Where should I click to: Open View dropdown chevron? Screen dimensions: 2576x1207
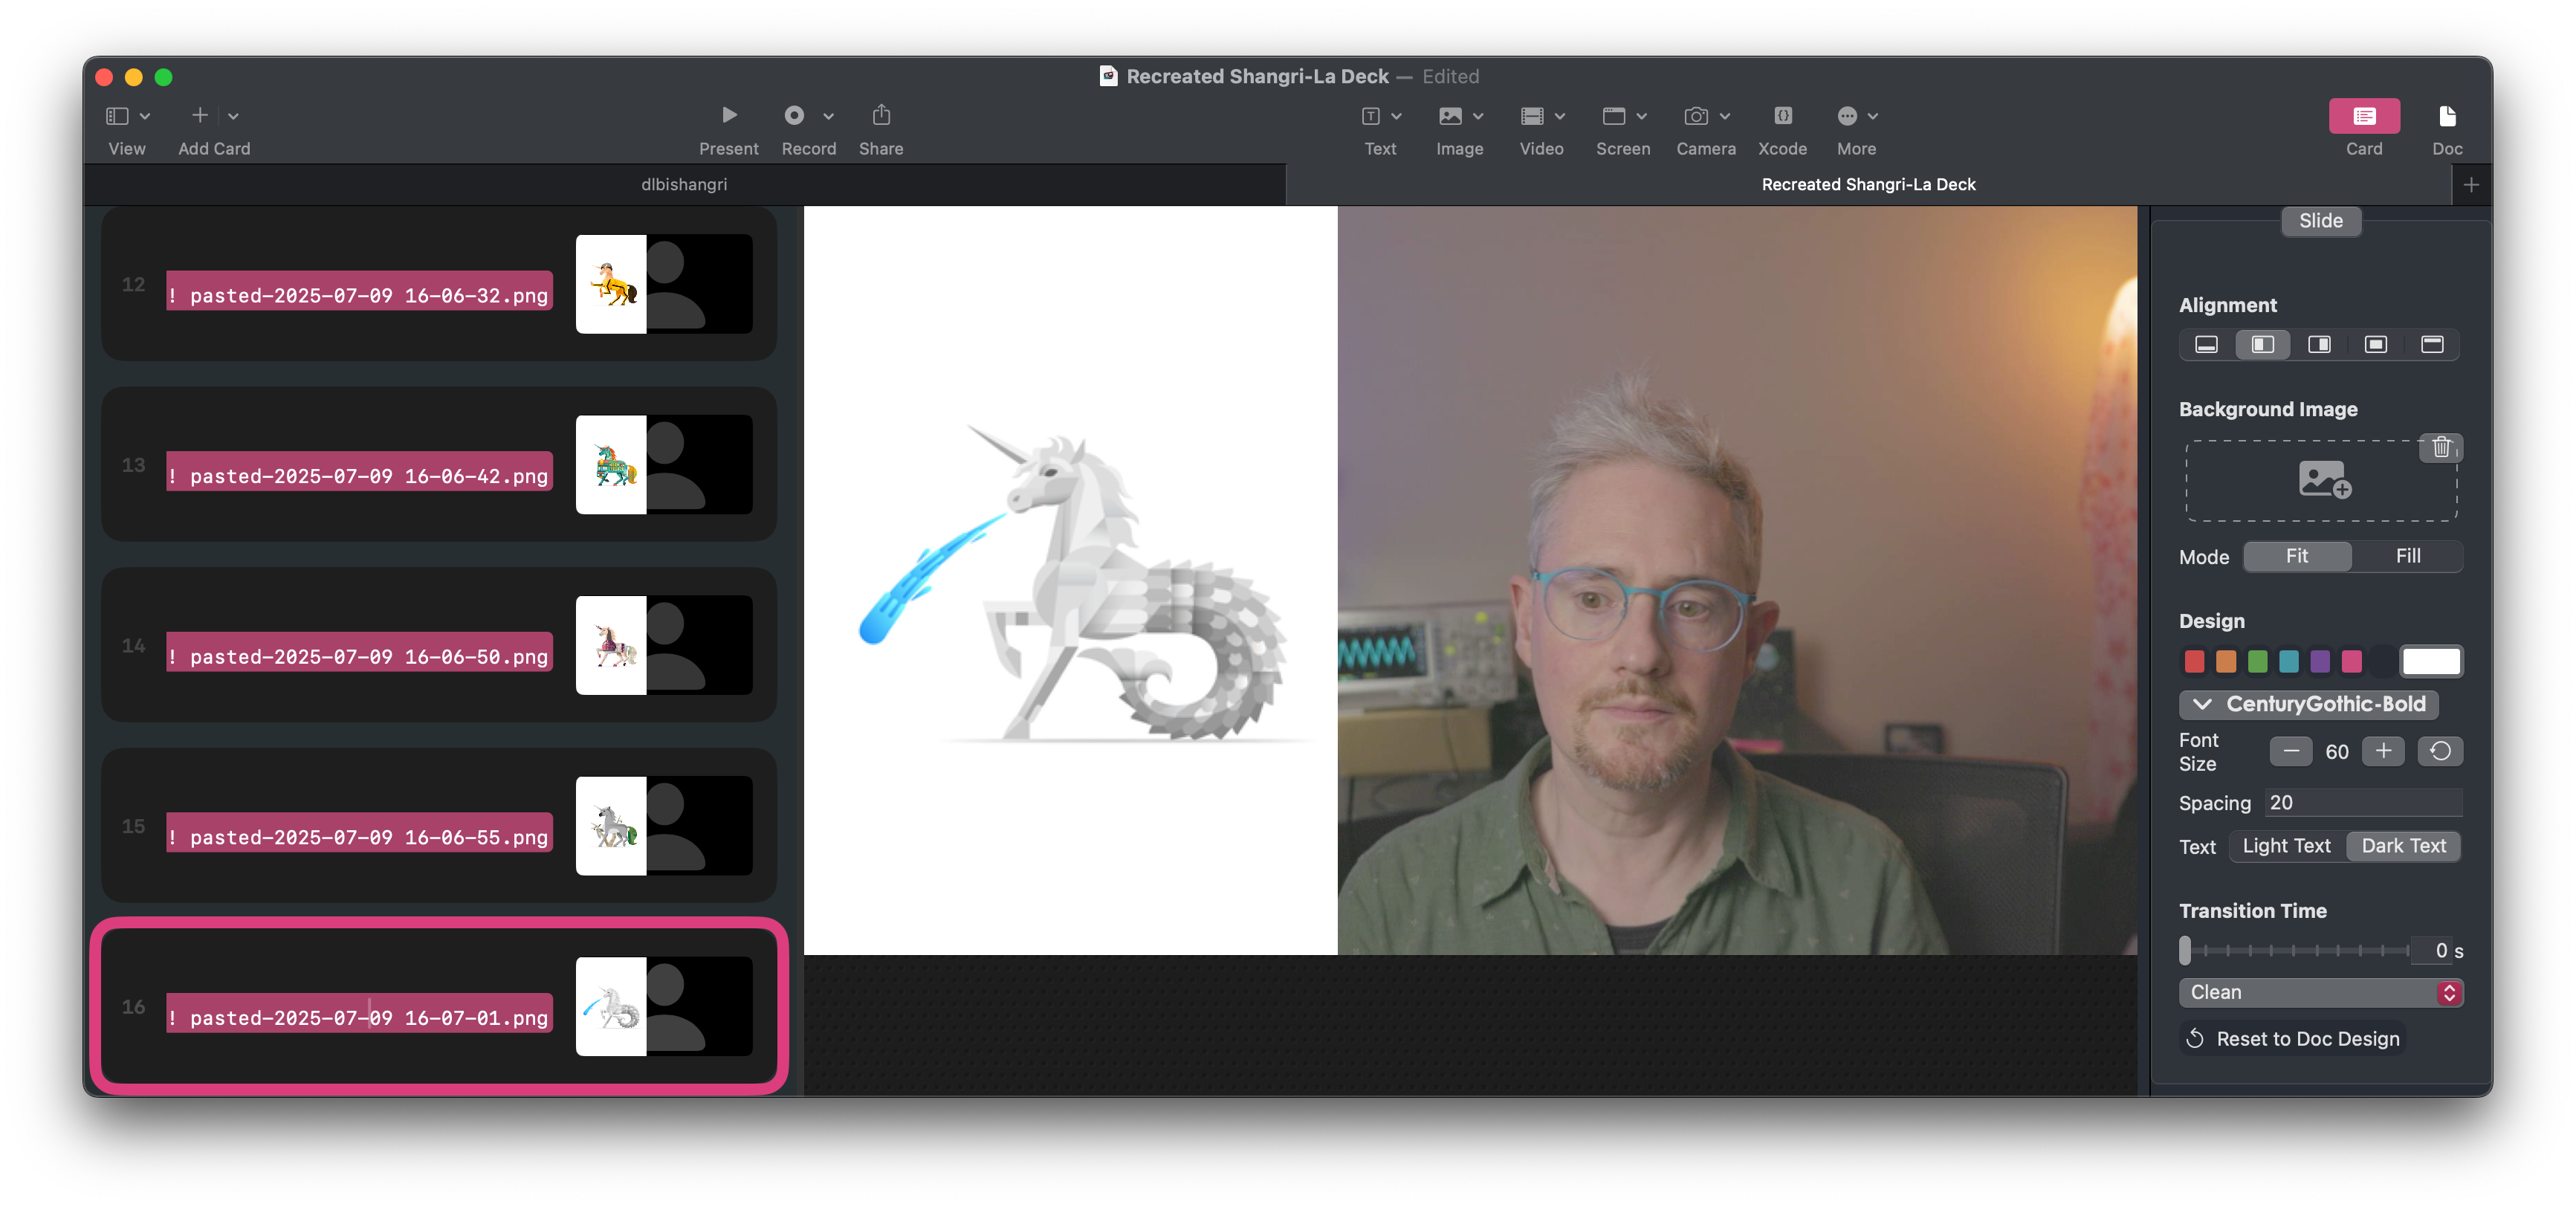(x=145, y=117)
